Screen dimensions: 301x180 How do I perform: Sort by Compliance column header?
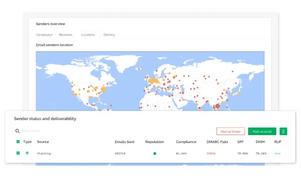[x=186, y=142]
